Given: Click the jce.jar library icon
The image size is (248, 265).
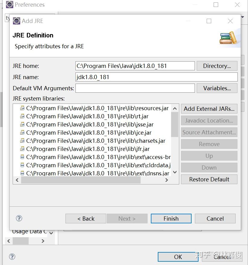Looking at the screenshot, I should (x=23, y=132).
